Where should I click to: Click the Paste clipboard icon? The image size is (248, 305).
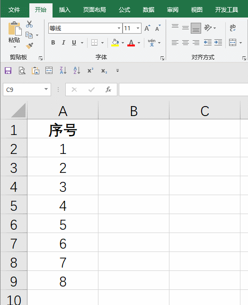(15, 28)
